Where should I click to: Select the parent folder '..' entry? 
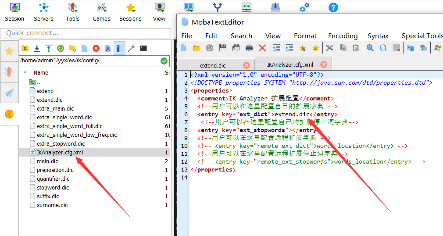tap(36, 82)
